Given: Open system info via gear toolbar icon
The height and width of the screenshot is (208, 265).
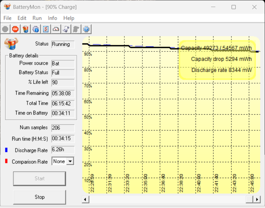Looking at the screenshot, I should click(36, 29).
